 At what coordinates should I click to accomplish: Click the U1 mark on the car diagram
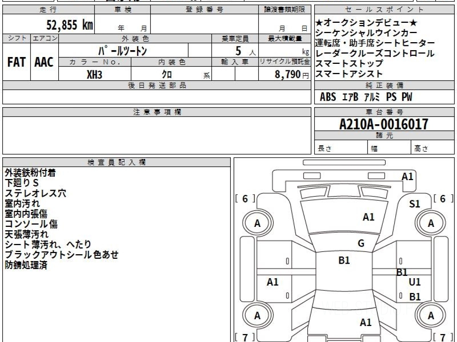click(x=414, y=282)
